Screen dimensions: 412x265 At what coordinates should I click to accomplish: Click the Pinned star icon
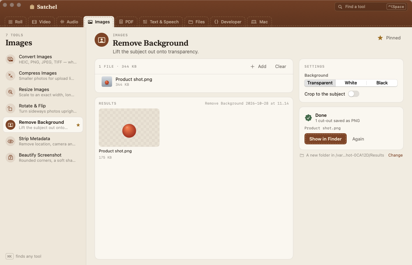pos(380,38)
